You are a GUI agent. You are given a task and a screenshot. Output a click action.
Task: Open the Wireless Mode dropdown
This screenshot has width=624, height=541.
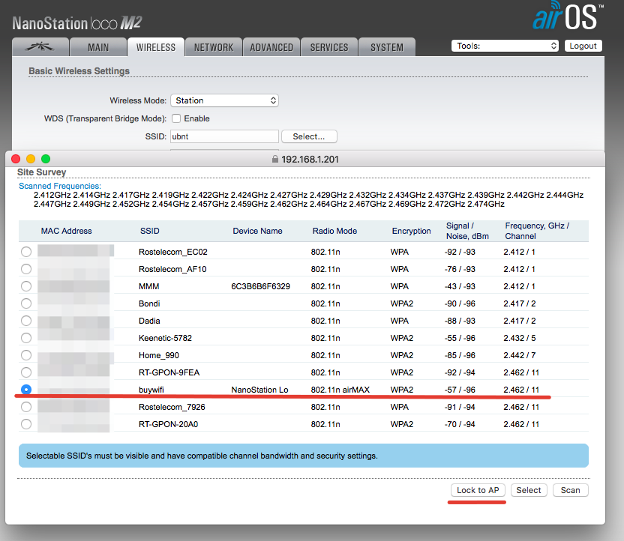click(224, 100)
